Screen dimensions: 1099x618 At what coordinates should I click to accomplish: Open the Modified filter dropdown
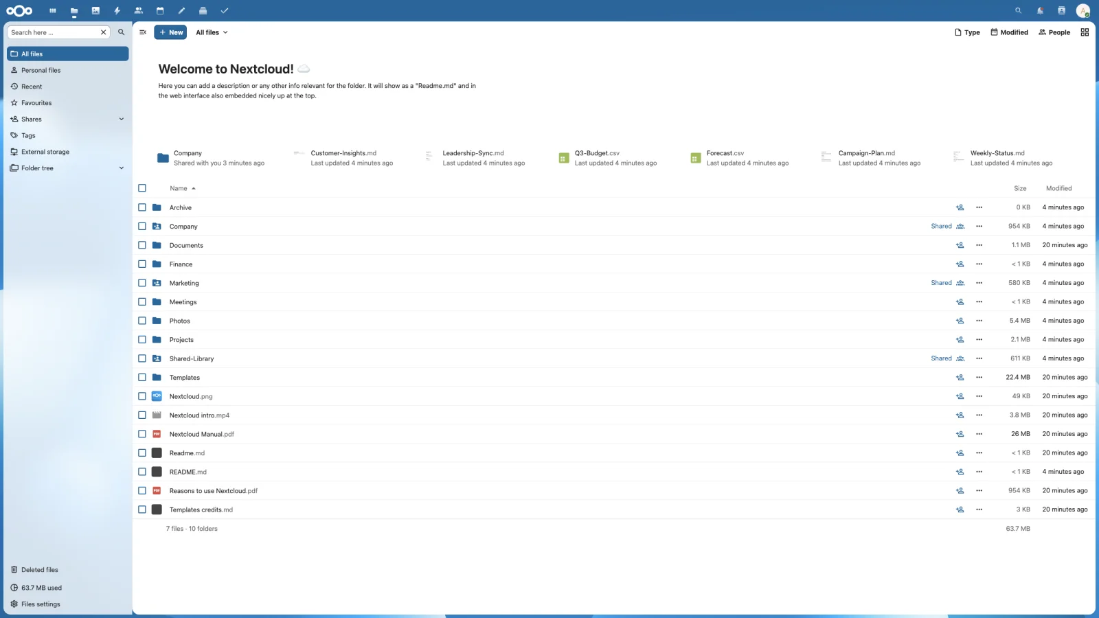click(x=1009, y=32)
